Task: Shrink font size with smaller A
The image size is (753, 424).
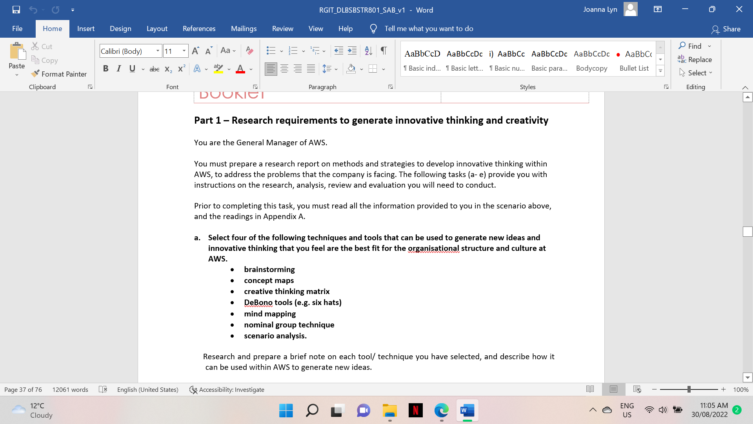Action: pyautogui.click(x=209, y=51)
